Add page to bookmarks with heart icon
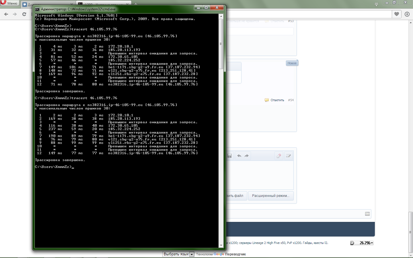This screenshot has height=258, width=413. [x=397, y=14]
